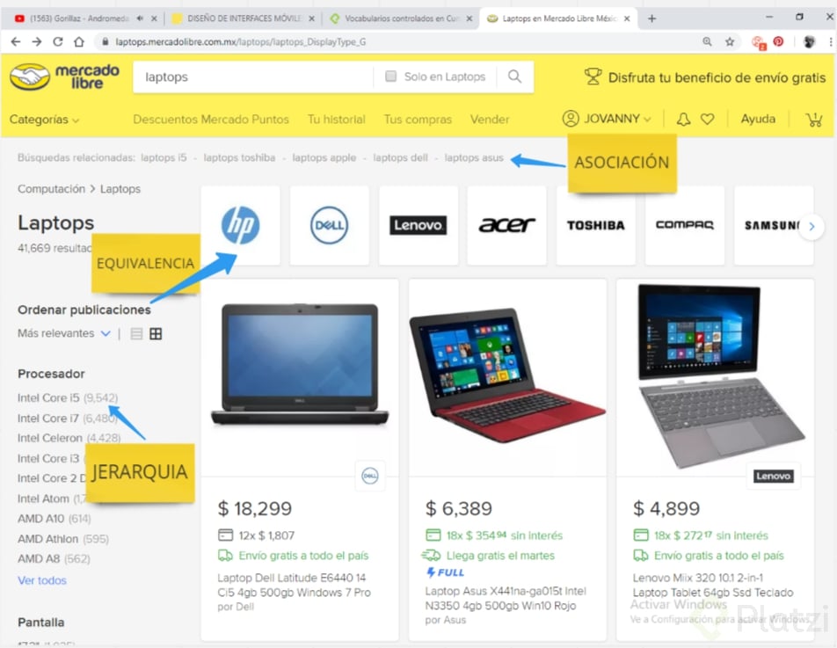837x648 pixels.
Task: Open the Tus compras menu item
Action: coord(418,120)
